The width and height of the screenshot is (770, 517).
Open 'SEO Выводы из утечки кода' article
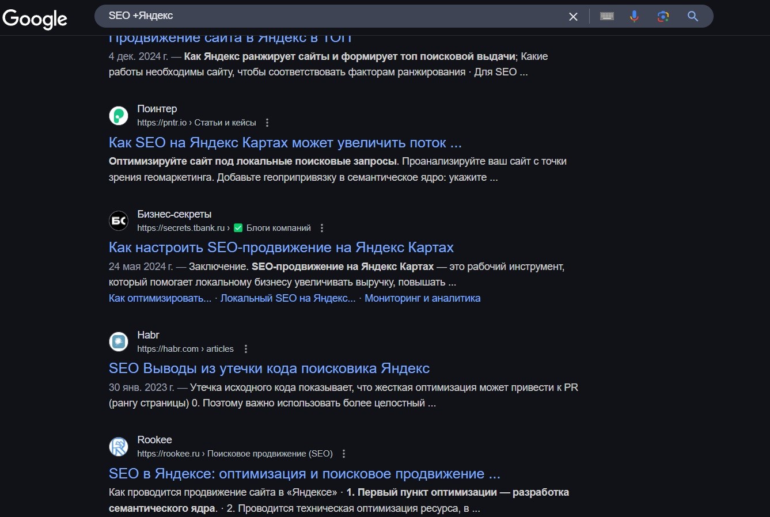(x=269, y=368)
